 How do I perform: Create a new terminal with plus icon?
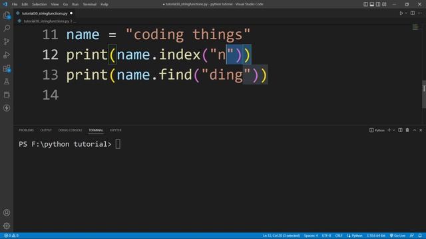pyautogui.click(x=389, y=130)
